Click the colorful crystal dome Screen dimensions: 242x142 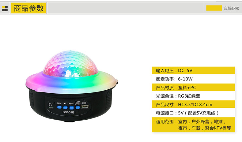[70, 64]
